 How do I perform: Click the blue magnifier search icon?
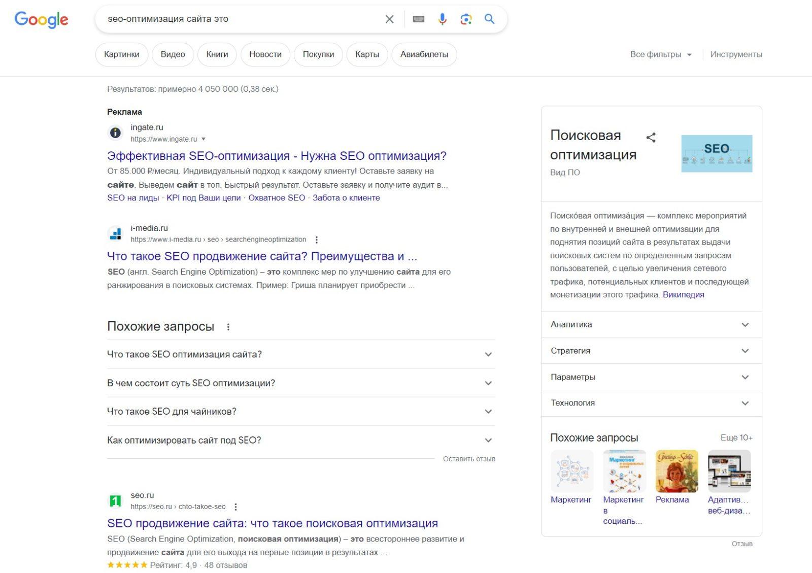(x=489, y=19)
